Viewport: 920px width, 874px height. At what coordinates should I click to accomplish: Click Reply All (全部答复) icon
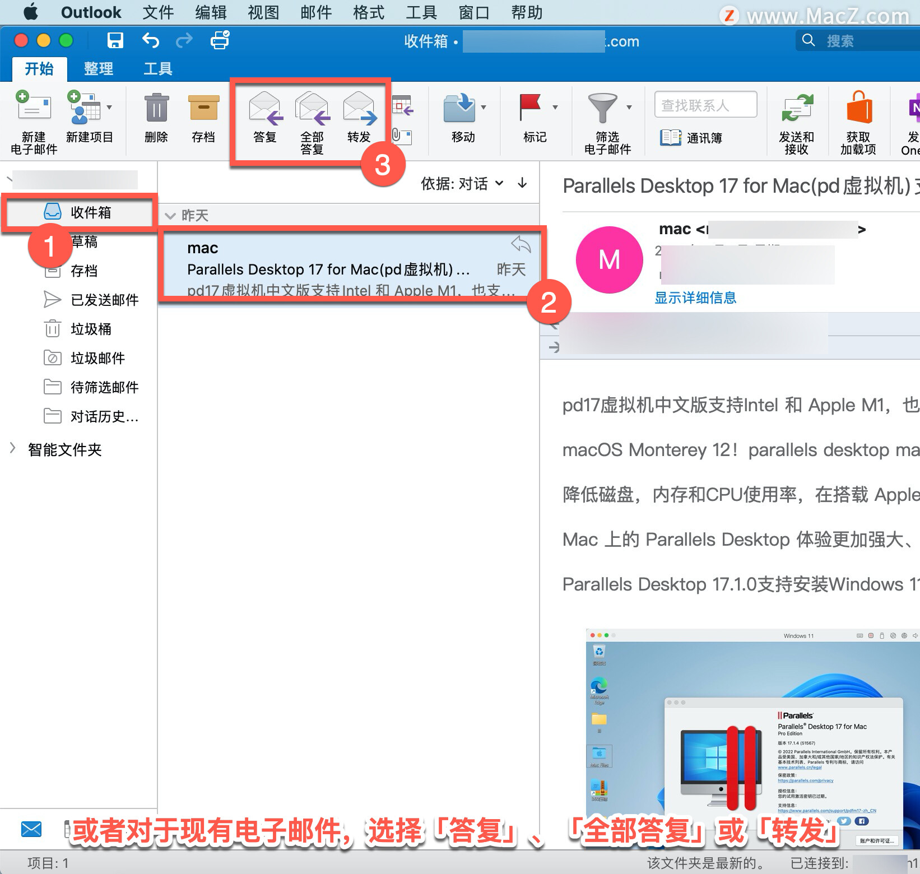click(x=312, y=109)
